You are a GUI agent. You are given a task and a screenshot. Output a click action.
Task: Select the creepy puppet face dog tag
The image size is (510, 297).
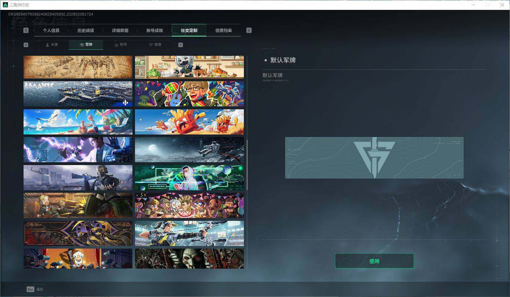pos(189,258)
